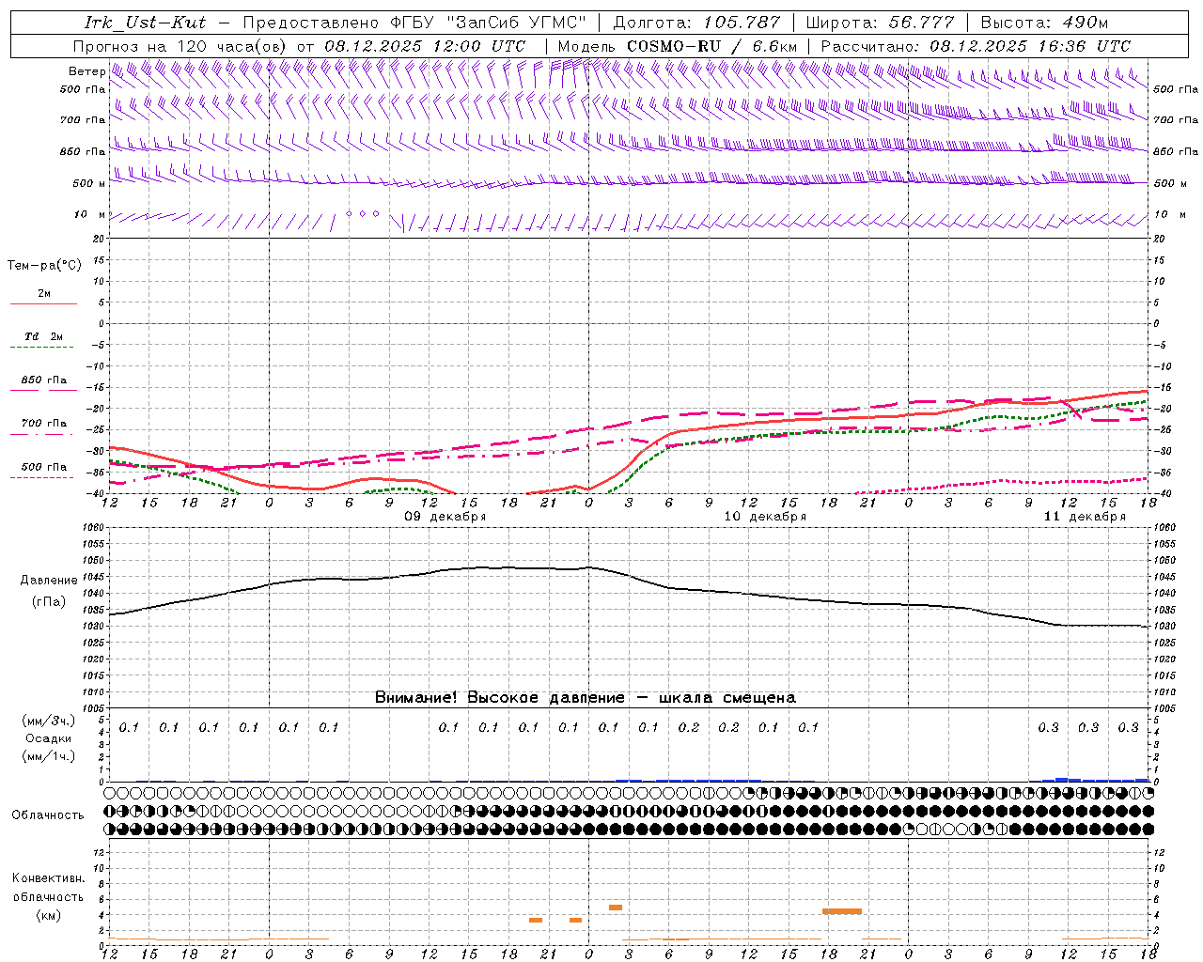The image size is (1203, 962).
Task: Select the 700 гПа temperature legend entry
Action: click(43, 424)
